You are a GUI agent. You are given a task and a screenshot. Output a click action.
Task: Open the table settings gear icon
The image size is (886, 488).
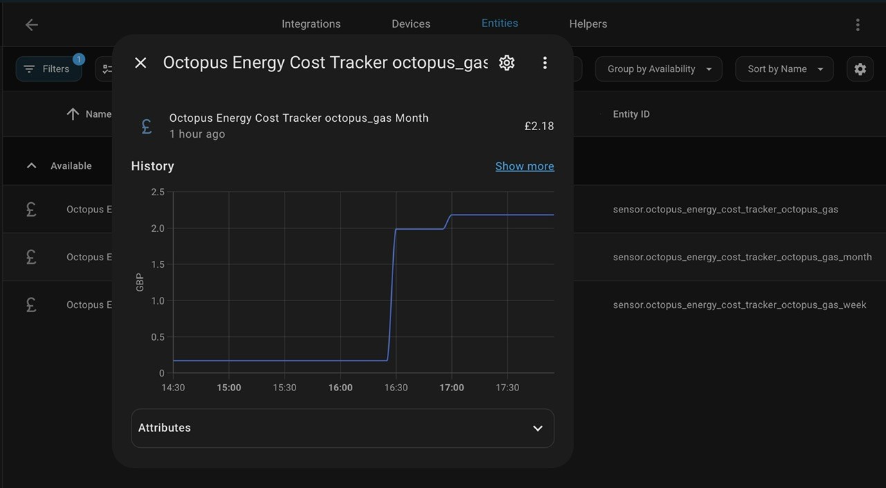coord(860,69)
